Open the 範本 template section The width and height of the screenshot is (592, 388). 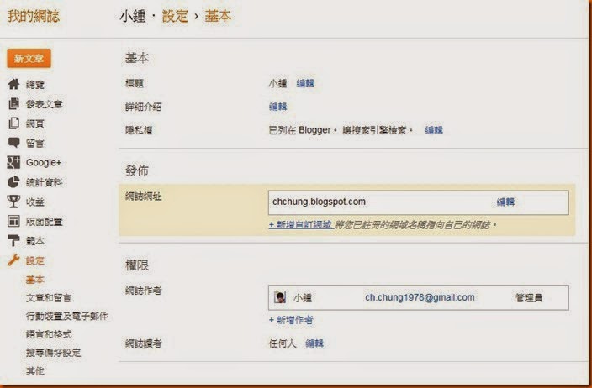35,241
